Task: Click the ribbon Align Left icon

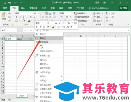Action: (x=43, y=17)
